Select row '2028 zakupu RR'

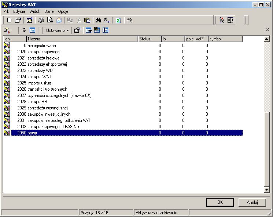pos(123,102)
